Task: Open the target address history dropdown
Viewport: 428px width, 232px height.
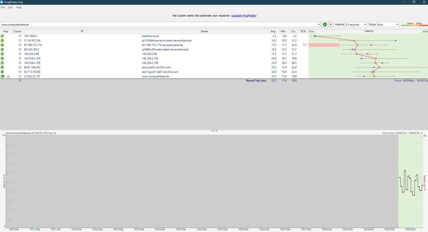Action: 318,24
